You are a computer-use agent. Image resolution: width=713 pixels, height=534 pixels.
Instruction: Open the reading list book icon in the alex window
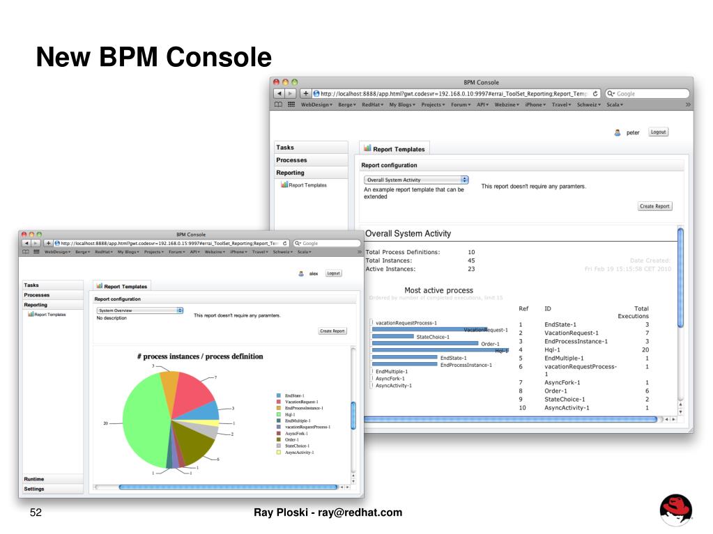point(26,251)
